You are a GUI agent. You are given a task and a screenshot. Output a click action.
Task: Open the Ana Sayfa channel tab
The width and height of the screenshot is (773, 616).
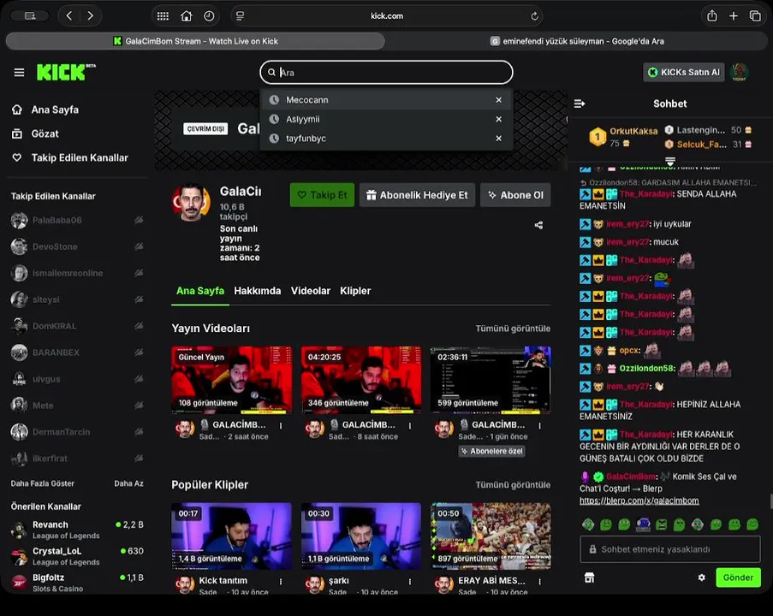pyautogui.click(x=200, y=291)
